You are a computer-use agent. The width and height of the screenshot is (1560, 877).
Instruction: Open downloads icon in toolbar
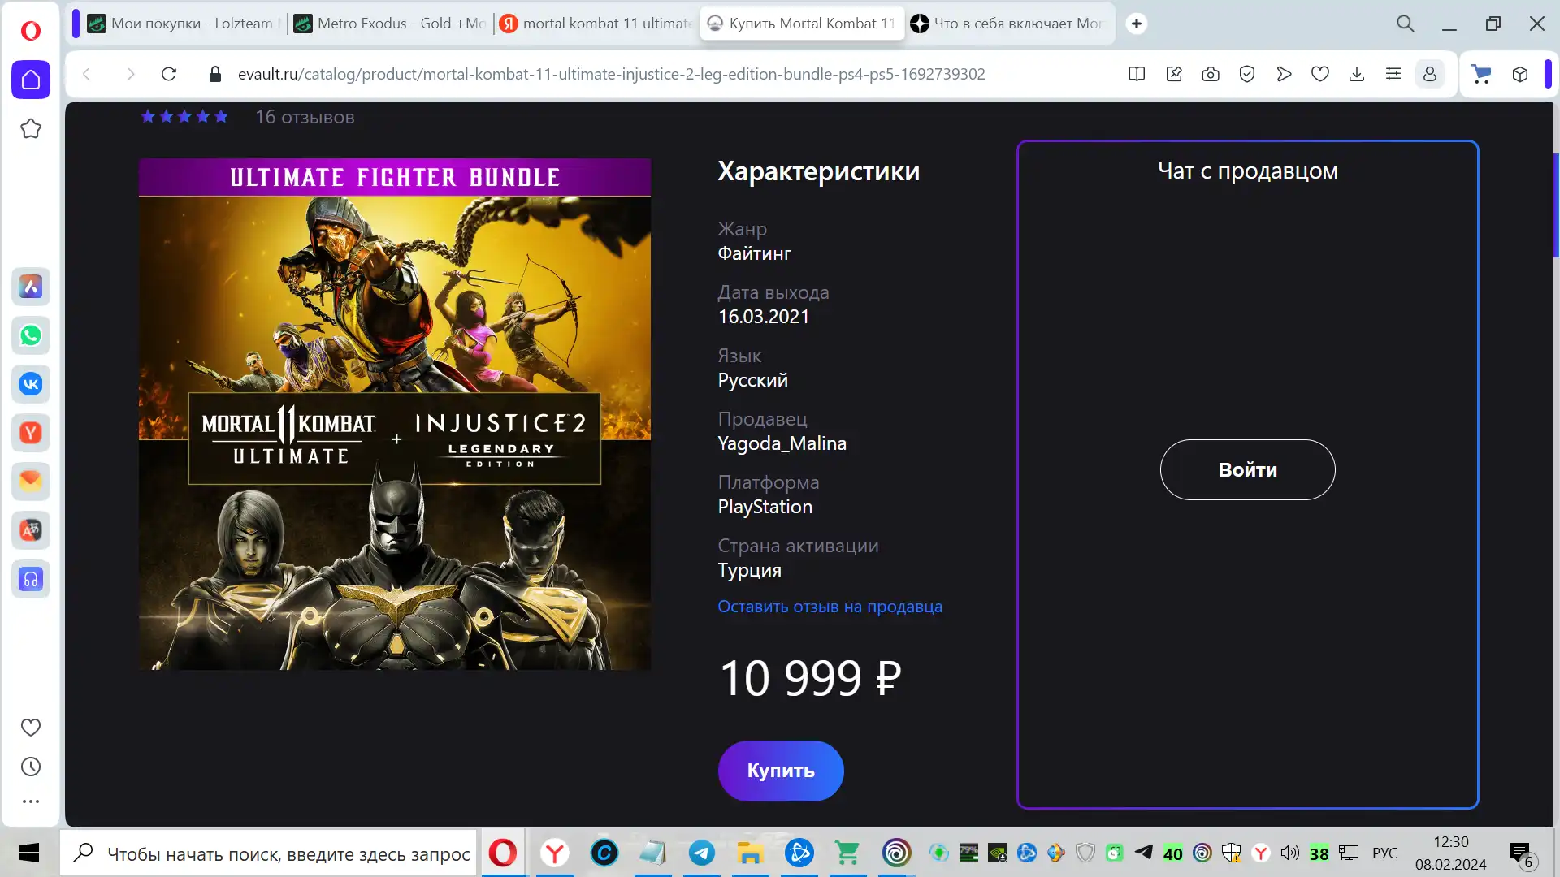coord(1357,74)
